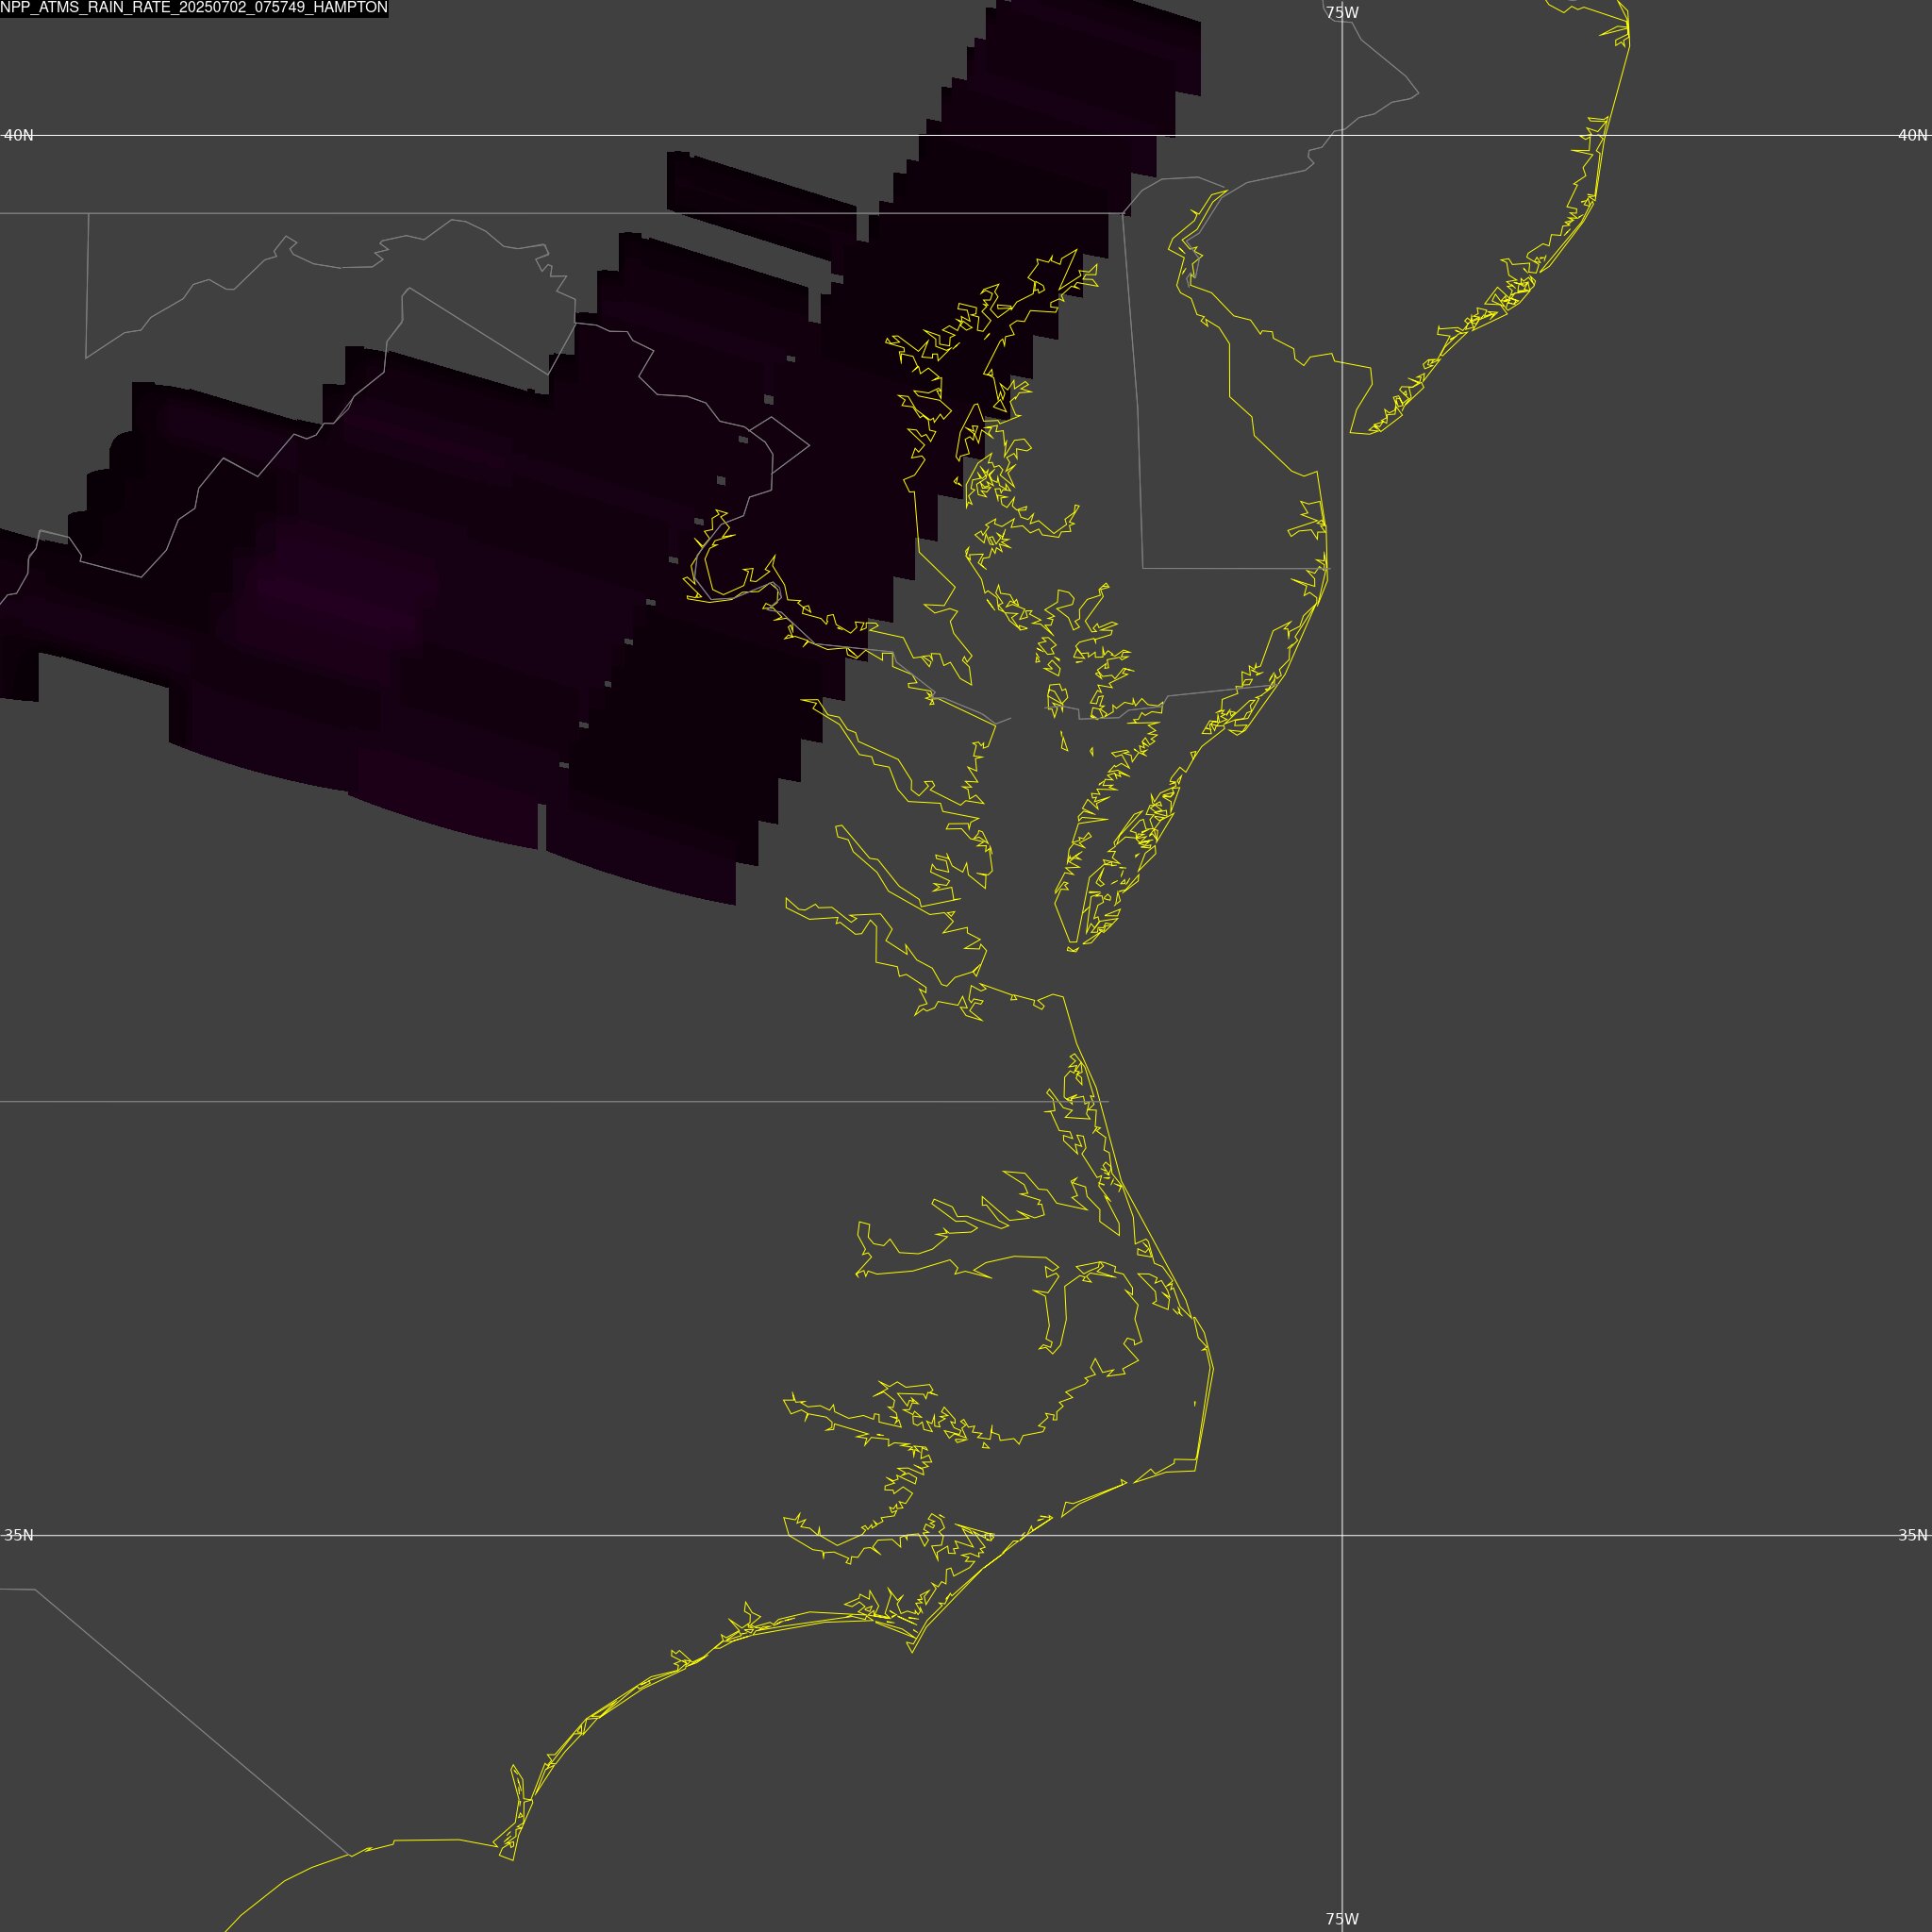Click the right-side 40N latitude label
The height and width of the screenshot is (1932, 1932).
pyautogui.click(x=1912, y=135)
